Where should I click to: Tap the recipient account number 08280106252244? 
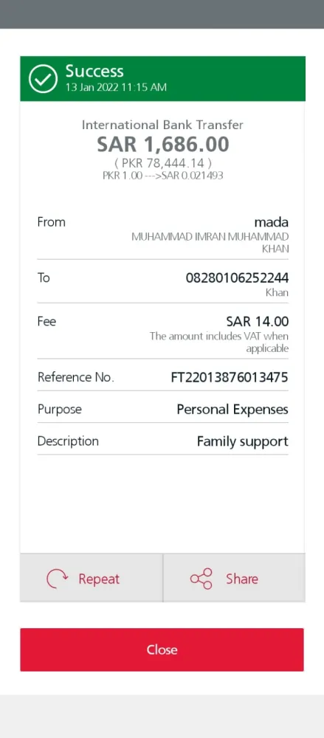pyautogui.click(x=237, y=277)
